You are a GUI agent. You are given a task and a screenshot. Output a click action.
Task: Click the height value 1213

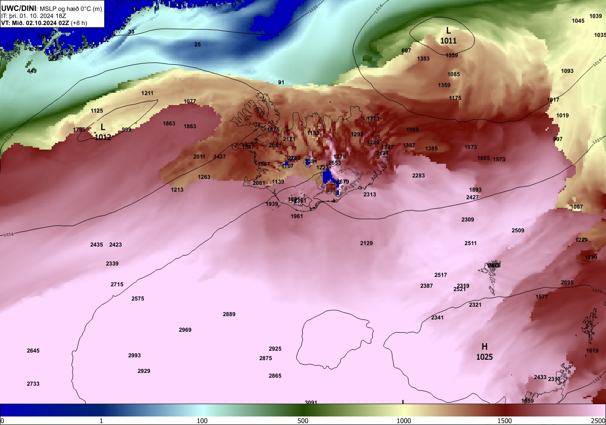click(x=177, y=190)
